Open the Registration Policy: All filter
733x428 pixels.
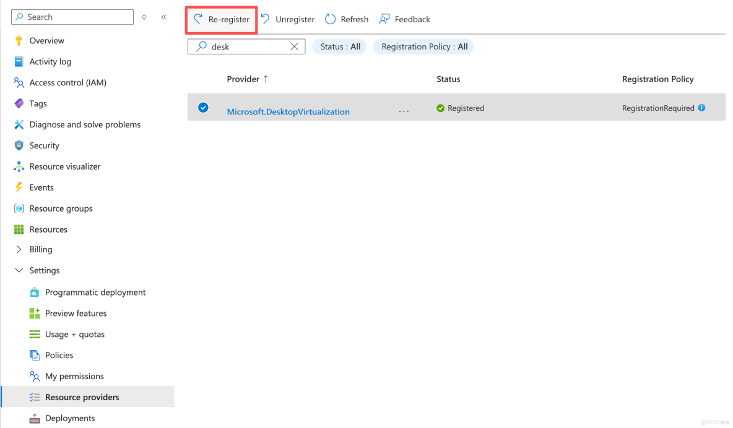[x=423, y=46]
